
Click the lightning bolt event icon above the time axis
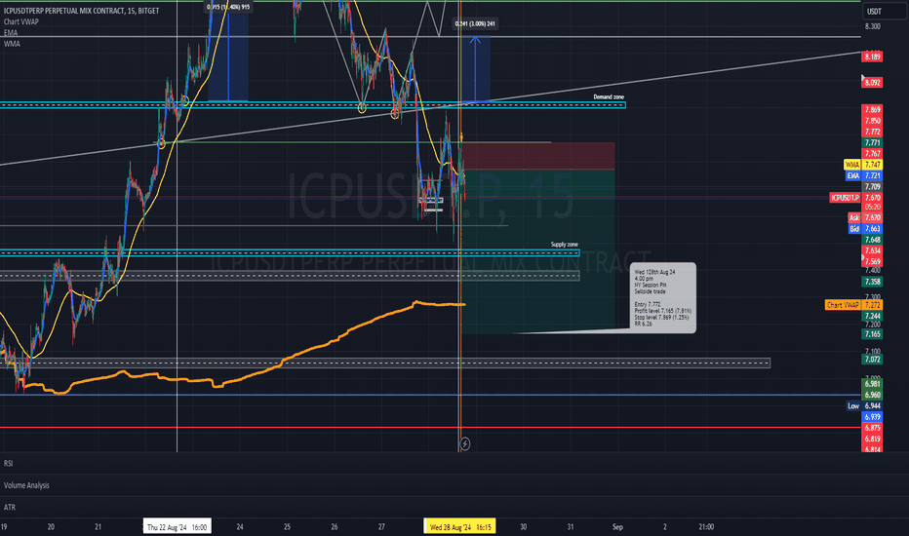point(464,443)
